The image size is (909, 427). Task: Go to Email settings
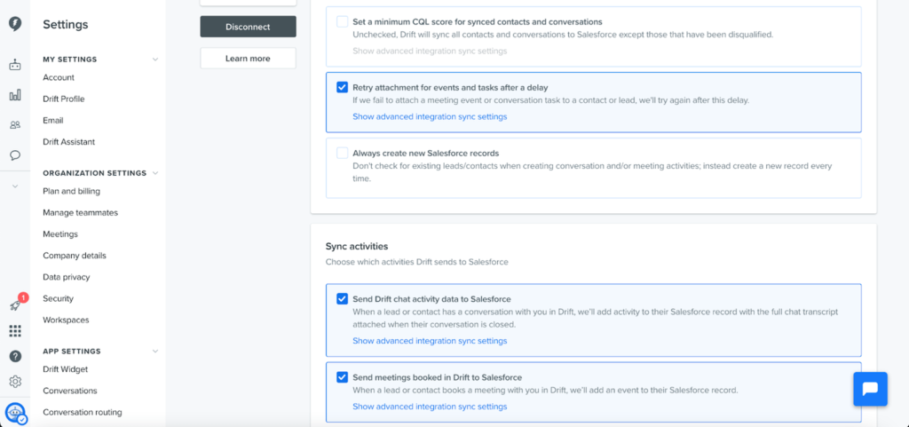coord(52,121)
